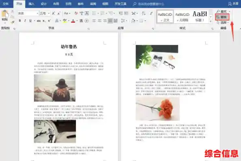Expand the highlight color arrow

point(69,21)
